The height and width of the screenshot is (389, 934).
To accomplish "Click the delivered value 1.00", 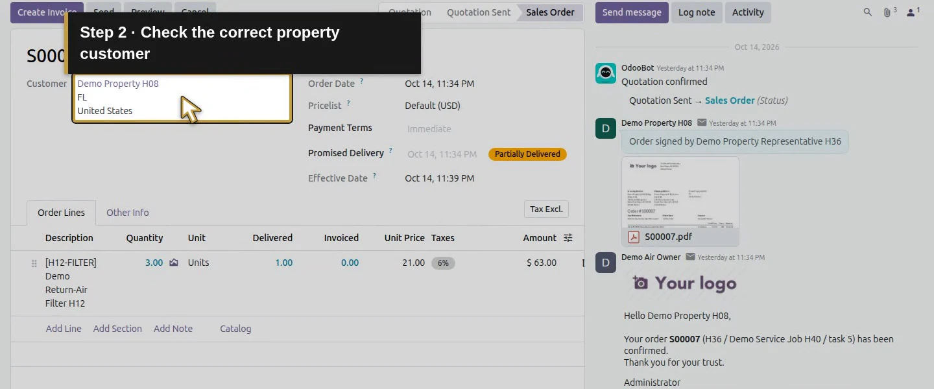I will click(x=283, y=263).
